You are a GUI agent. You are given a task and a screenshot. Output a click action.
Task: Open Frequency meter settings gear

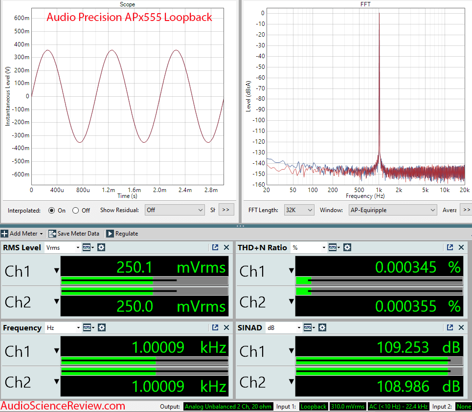click(x=101, y=327)
